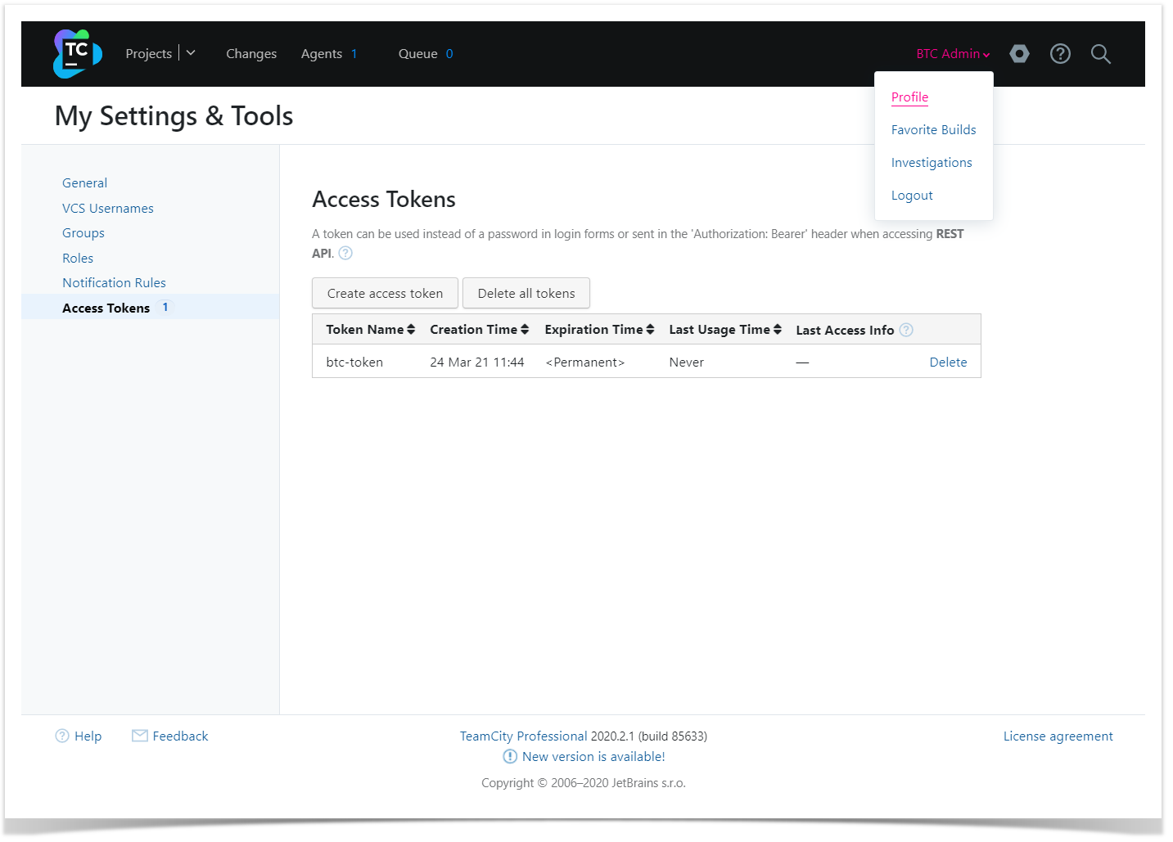Click TeamCity Professional link
This screenshot has width=1173, height=842.
coord(523,736)
